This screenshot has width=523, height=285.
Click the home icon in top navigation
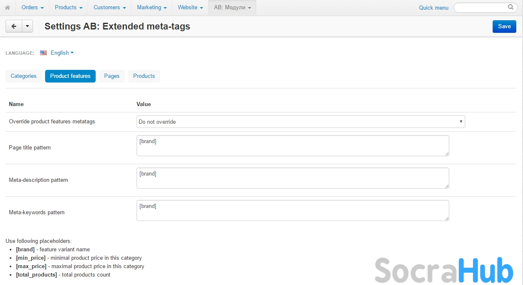pos(7,8)
